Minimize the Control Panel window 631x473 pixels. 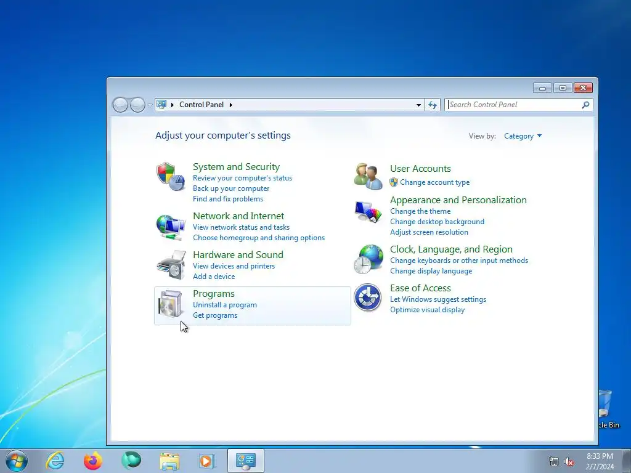[x=542, y=87]
